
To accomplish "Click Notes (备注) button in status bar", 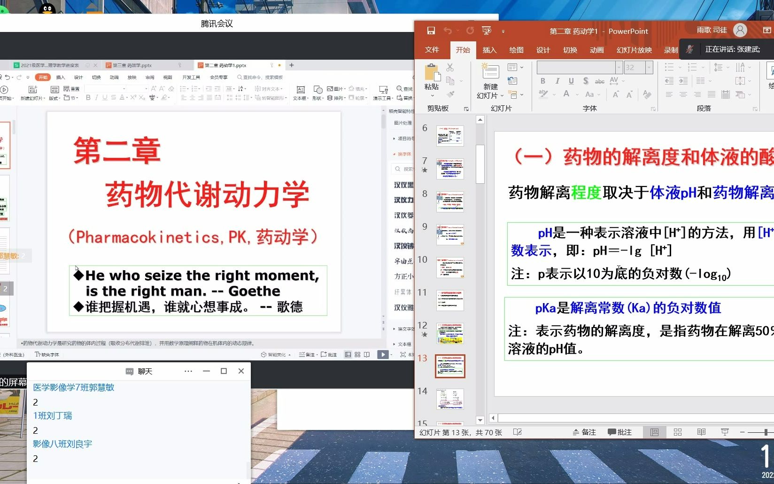I will point(584,432).
